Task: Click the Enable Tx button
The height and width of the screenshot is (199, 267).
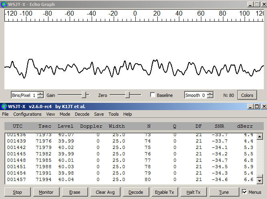Action: (165, 192)
